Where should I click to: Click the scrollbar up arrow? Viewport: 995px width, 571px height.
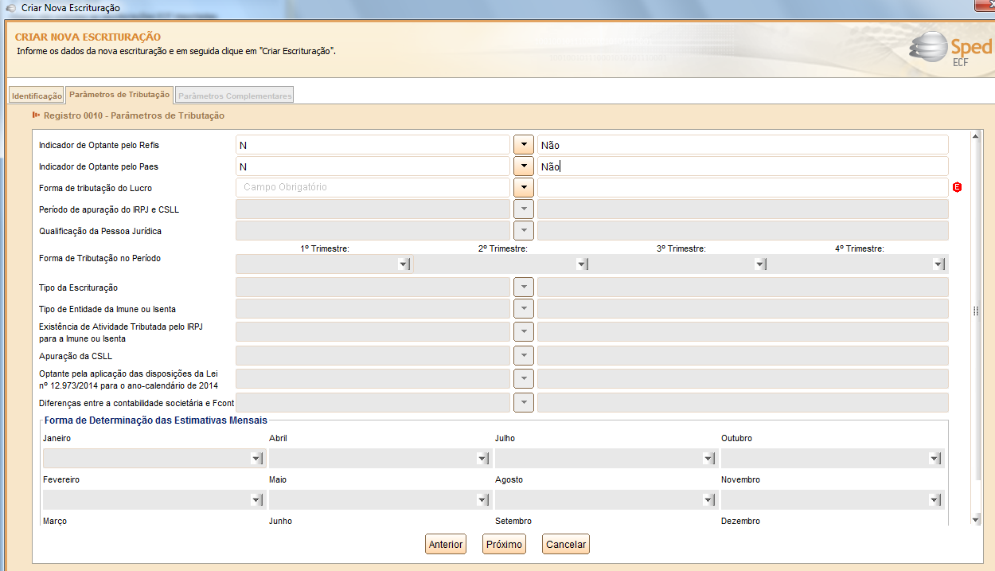point(976,137)
